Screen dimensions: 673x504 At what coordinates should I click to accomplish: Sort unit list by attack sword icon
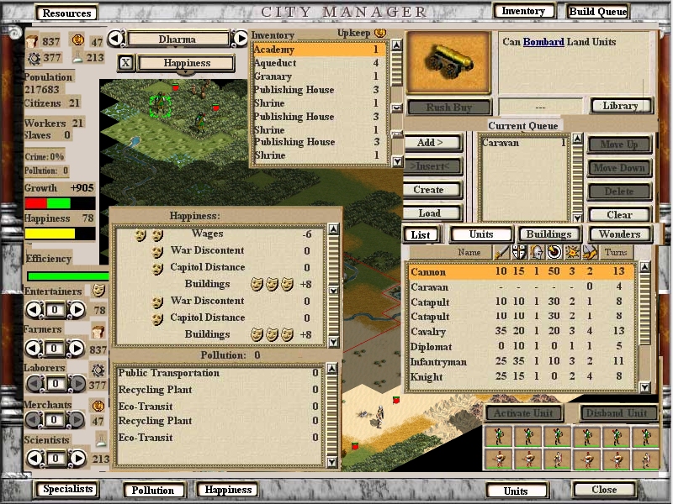tap(501, 252)
